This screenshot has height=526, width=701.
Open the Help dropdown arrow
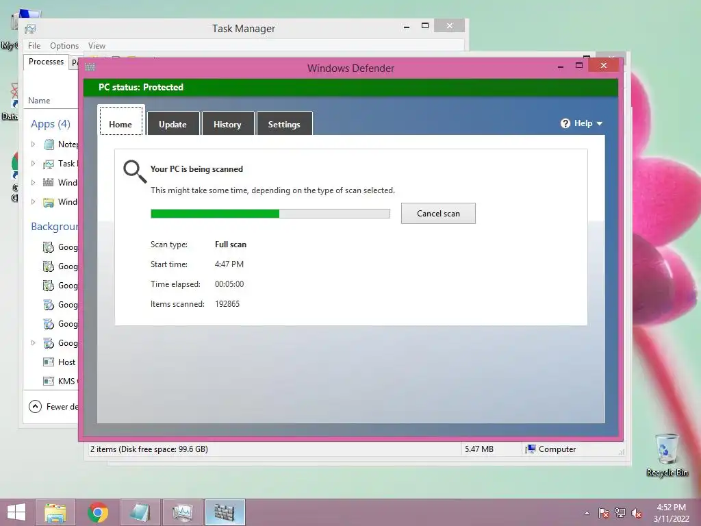[x=600, y=124]
